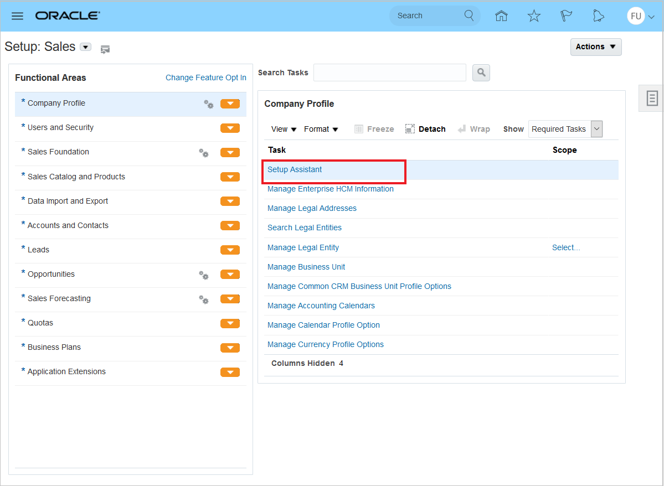Open the Format menu in task table
The image size is (664, 486).
[321, 129]
